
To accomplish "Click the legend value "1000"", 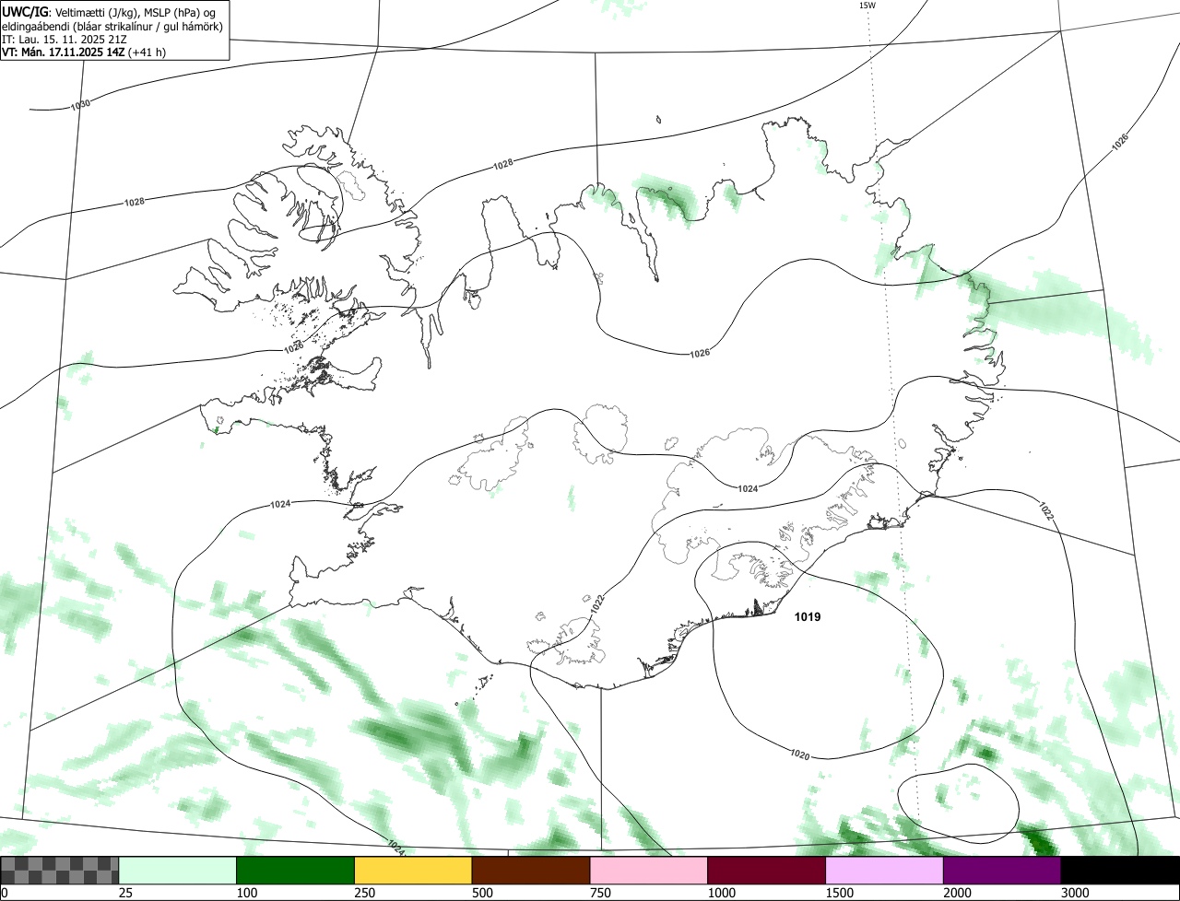I will (724, 893).
